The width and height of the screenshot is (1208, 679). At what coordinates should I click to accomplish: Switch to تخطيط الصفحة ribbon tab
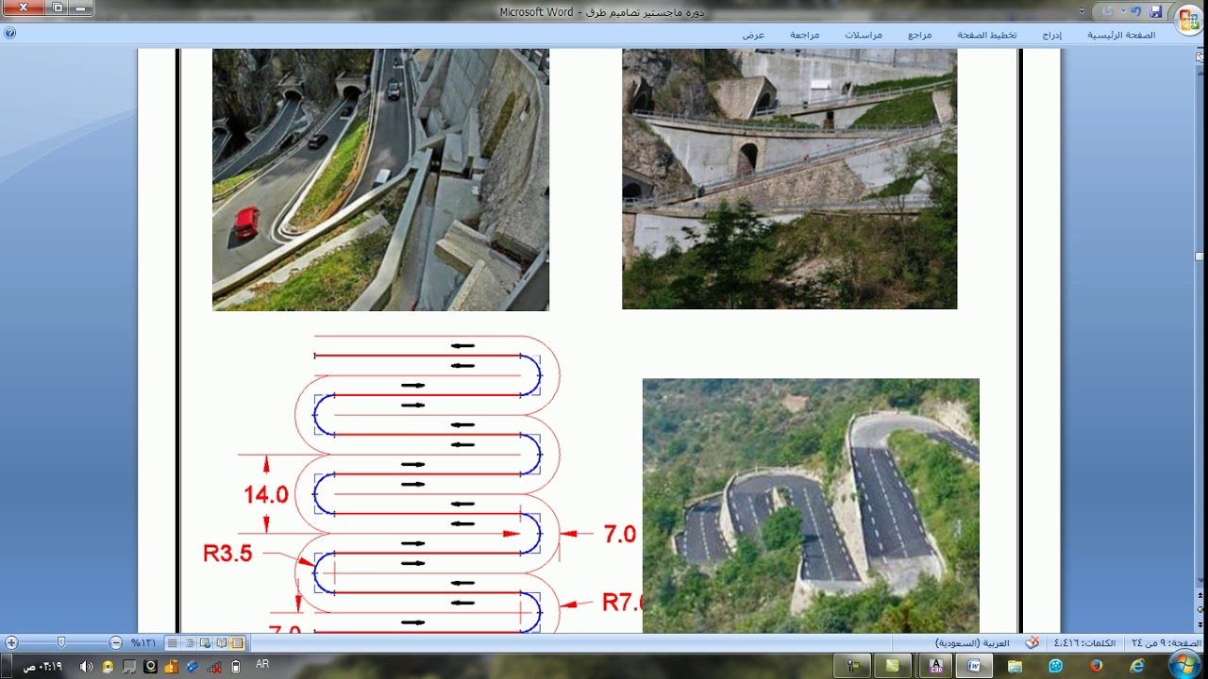pos(987,35)
